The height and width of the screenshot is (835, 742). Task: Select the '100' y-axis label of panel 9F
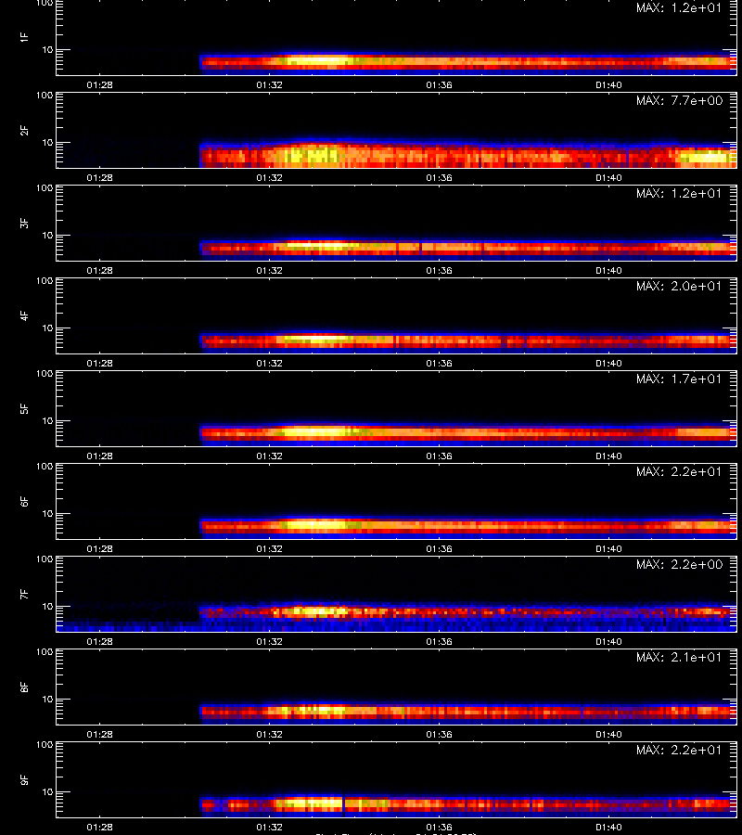45,745
